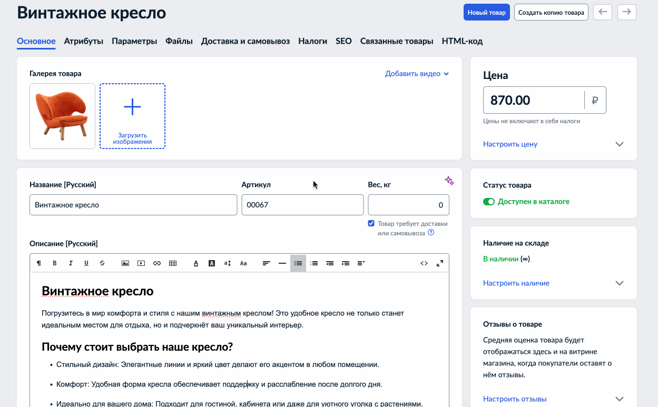The width and height of the screenshot is (658, 407).
Task: Go to previous product arrow button
Action: pyautogui.click(x=603, y=12)
